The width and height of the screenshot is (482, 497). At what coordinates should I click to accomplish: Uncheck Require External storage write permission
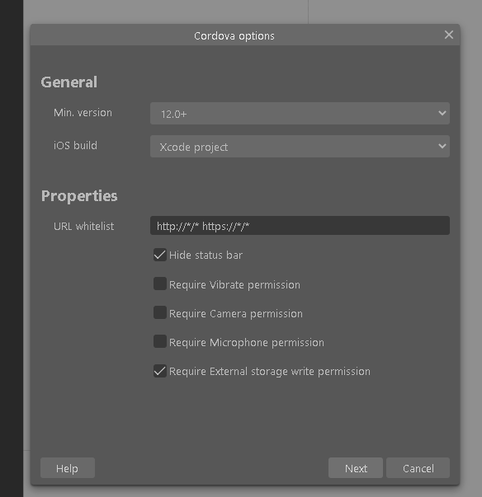coord(160,371)
